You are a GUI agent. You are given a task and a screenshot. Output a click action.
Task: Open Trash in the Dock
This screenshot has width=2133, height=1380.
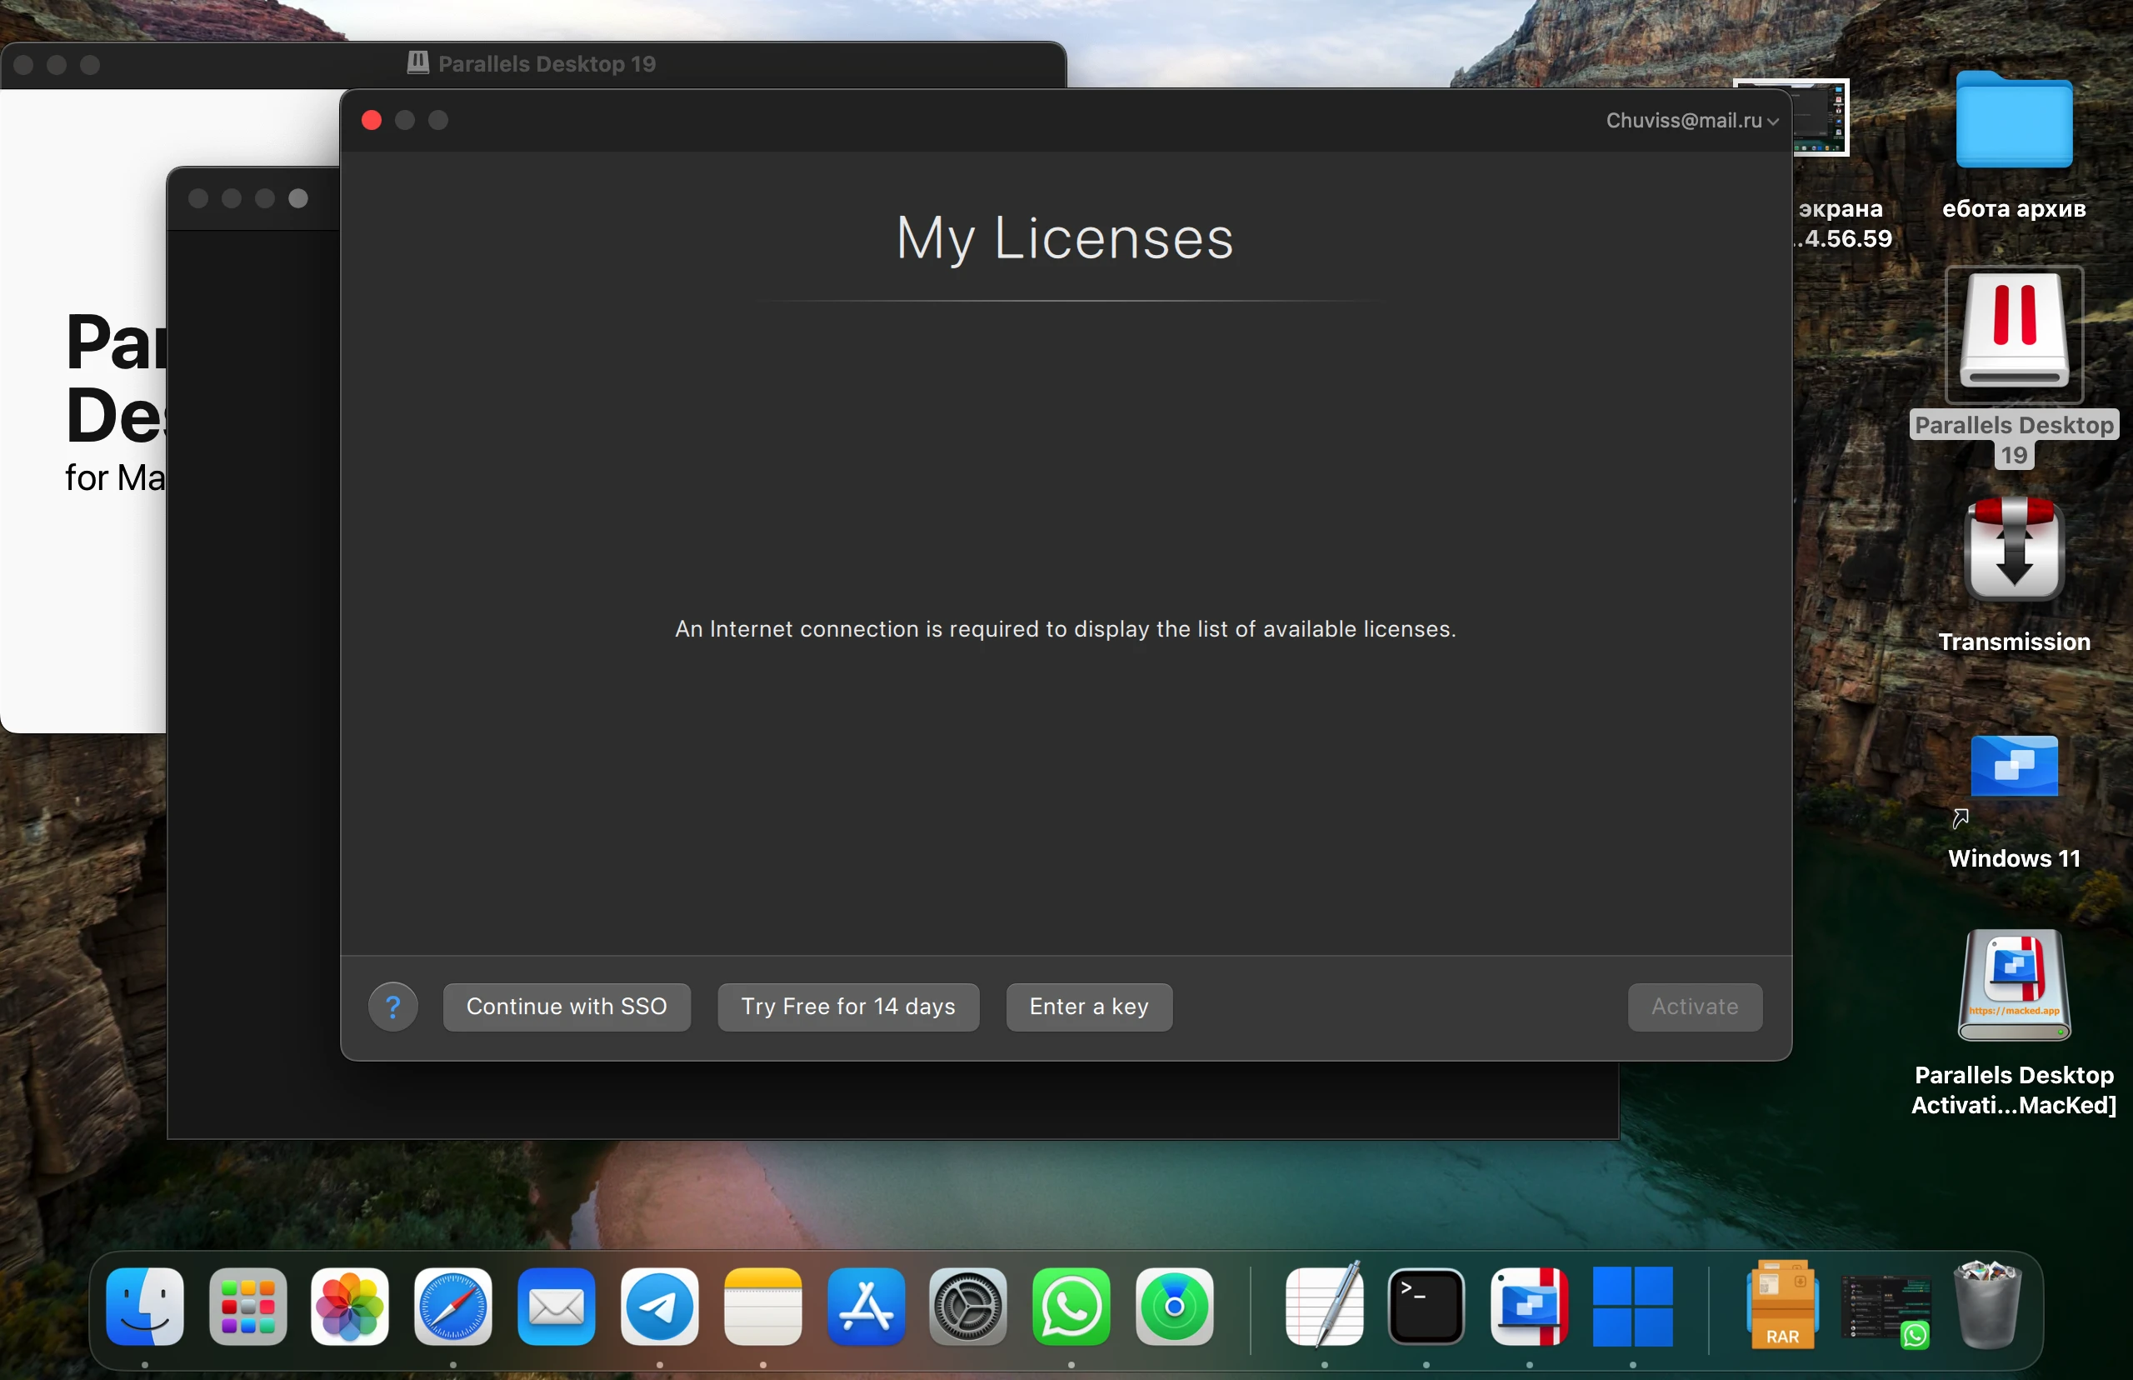point(1988,1306)
